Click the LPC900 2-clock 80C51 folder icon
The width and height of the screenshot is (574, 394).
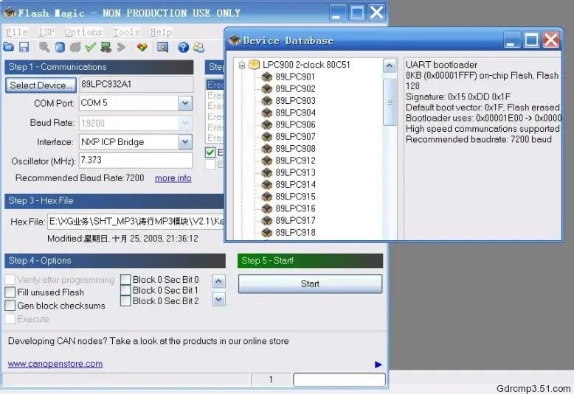254,65
